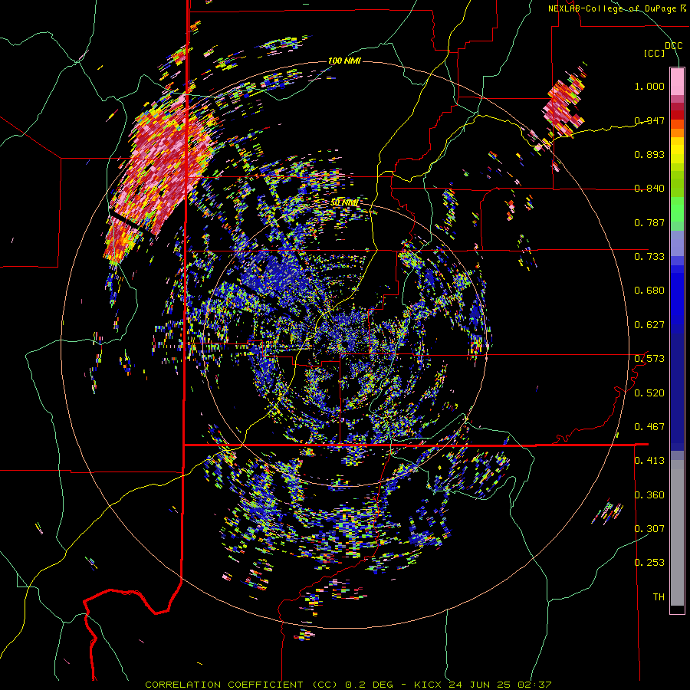This screenshot has width=690, height=690.
Task: Click the 50 NMI range ring label
Action: pyautogui.click(x=344, y=202)
